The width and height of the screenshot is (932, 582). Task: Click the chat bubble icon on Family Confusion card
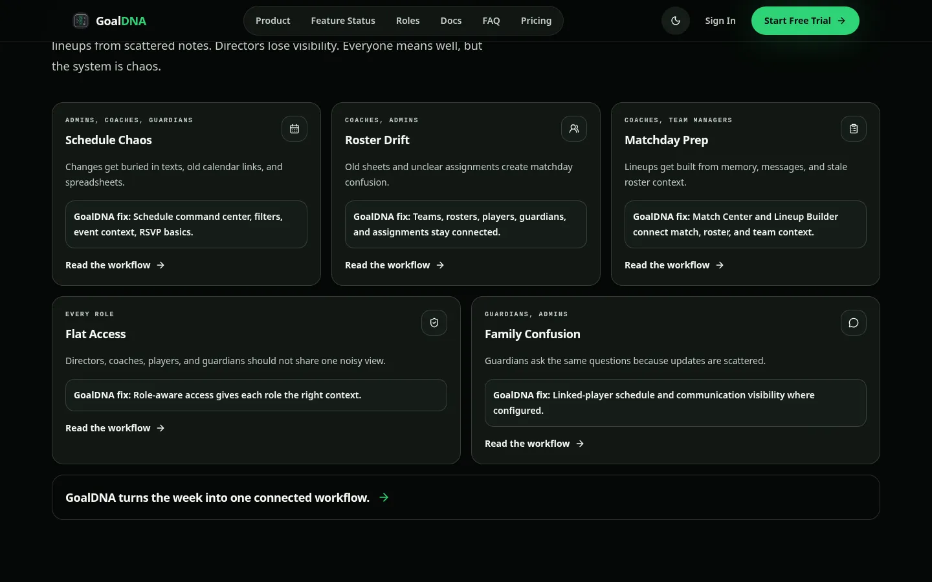coord(854,323)
